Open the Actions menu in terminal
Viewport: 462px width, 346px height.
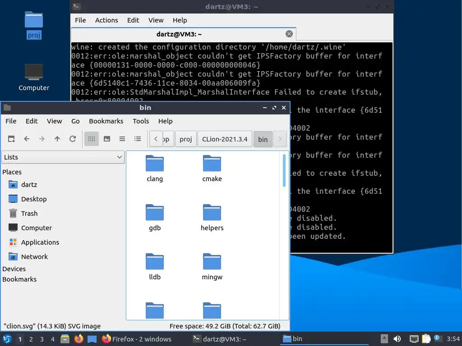click(x=106, y=20)
